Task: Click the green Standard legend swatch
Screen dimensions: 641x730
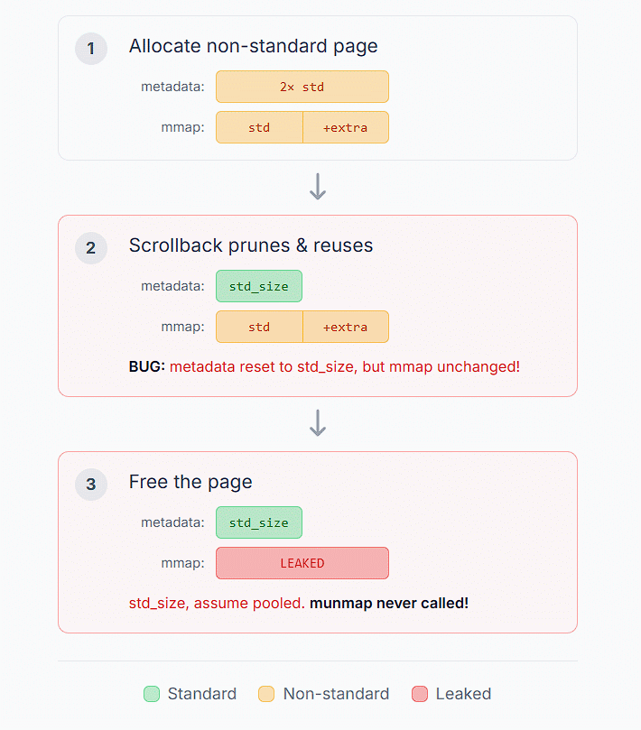Action: point(152,694)
